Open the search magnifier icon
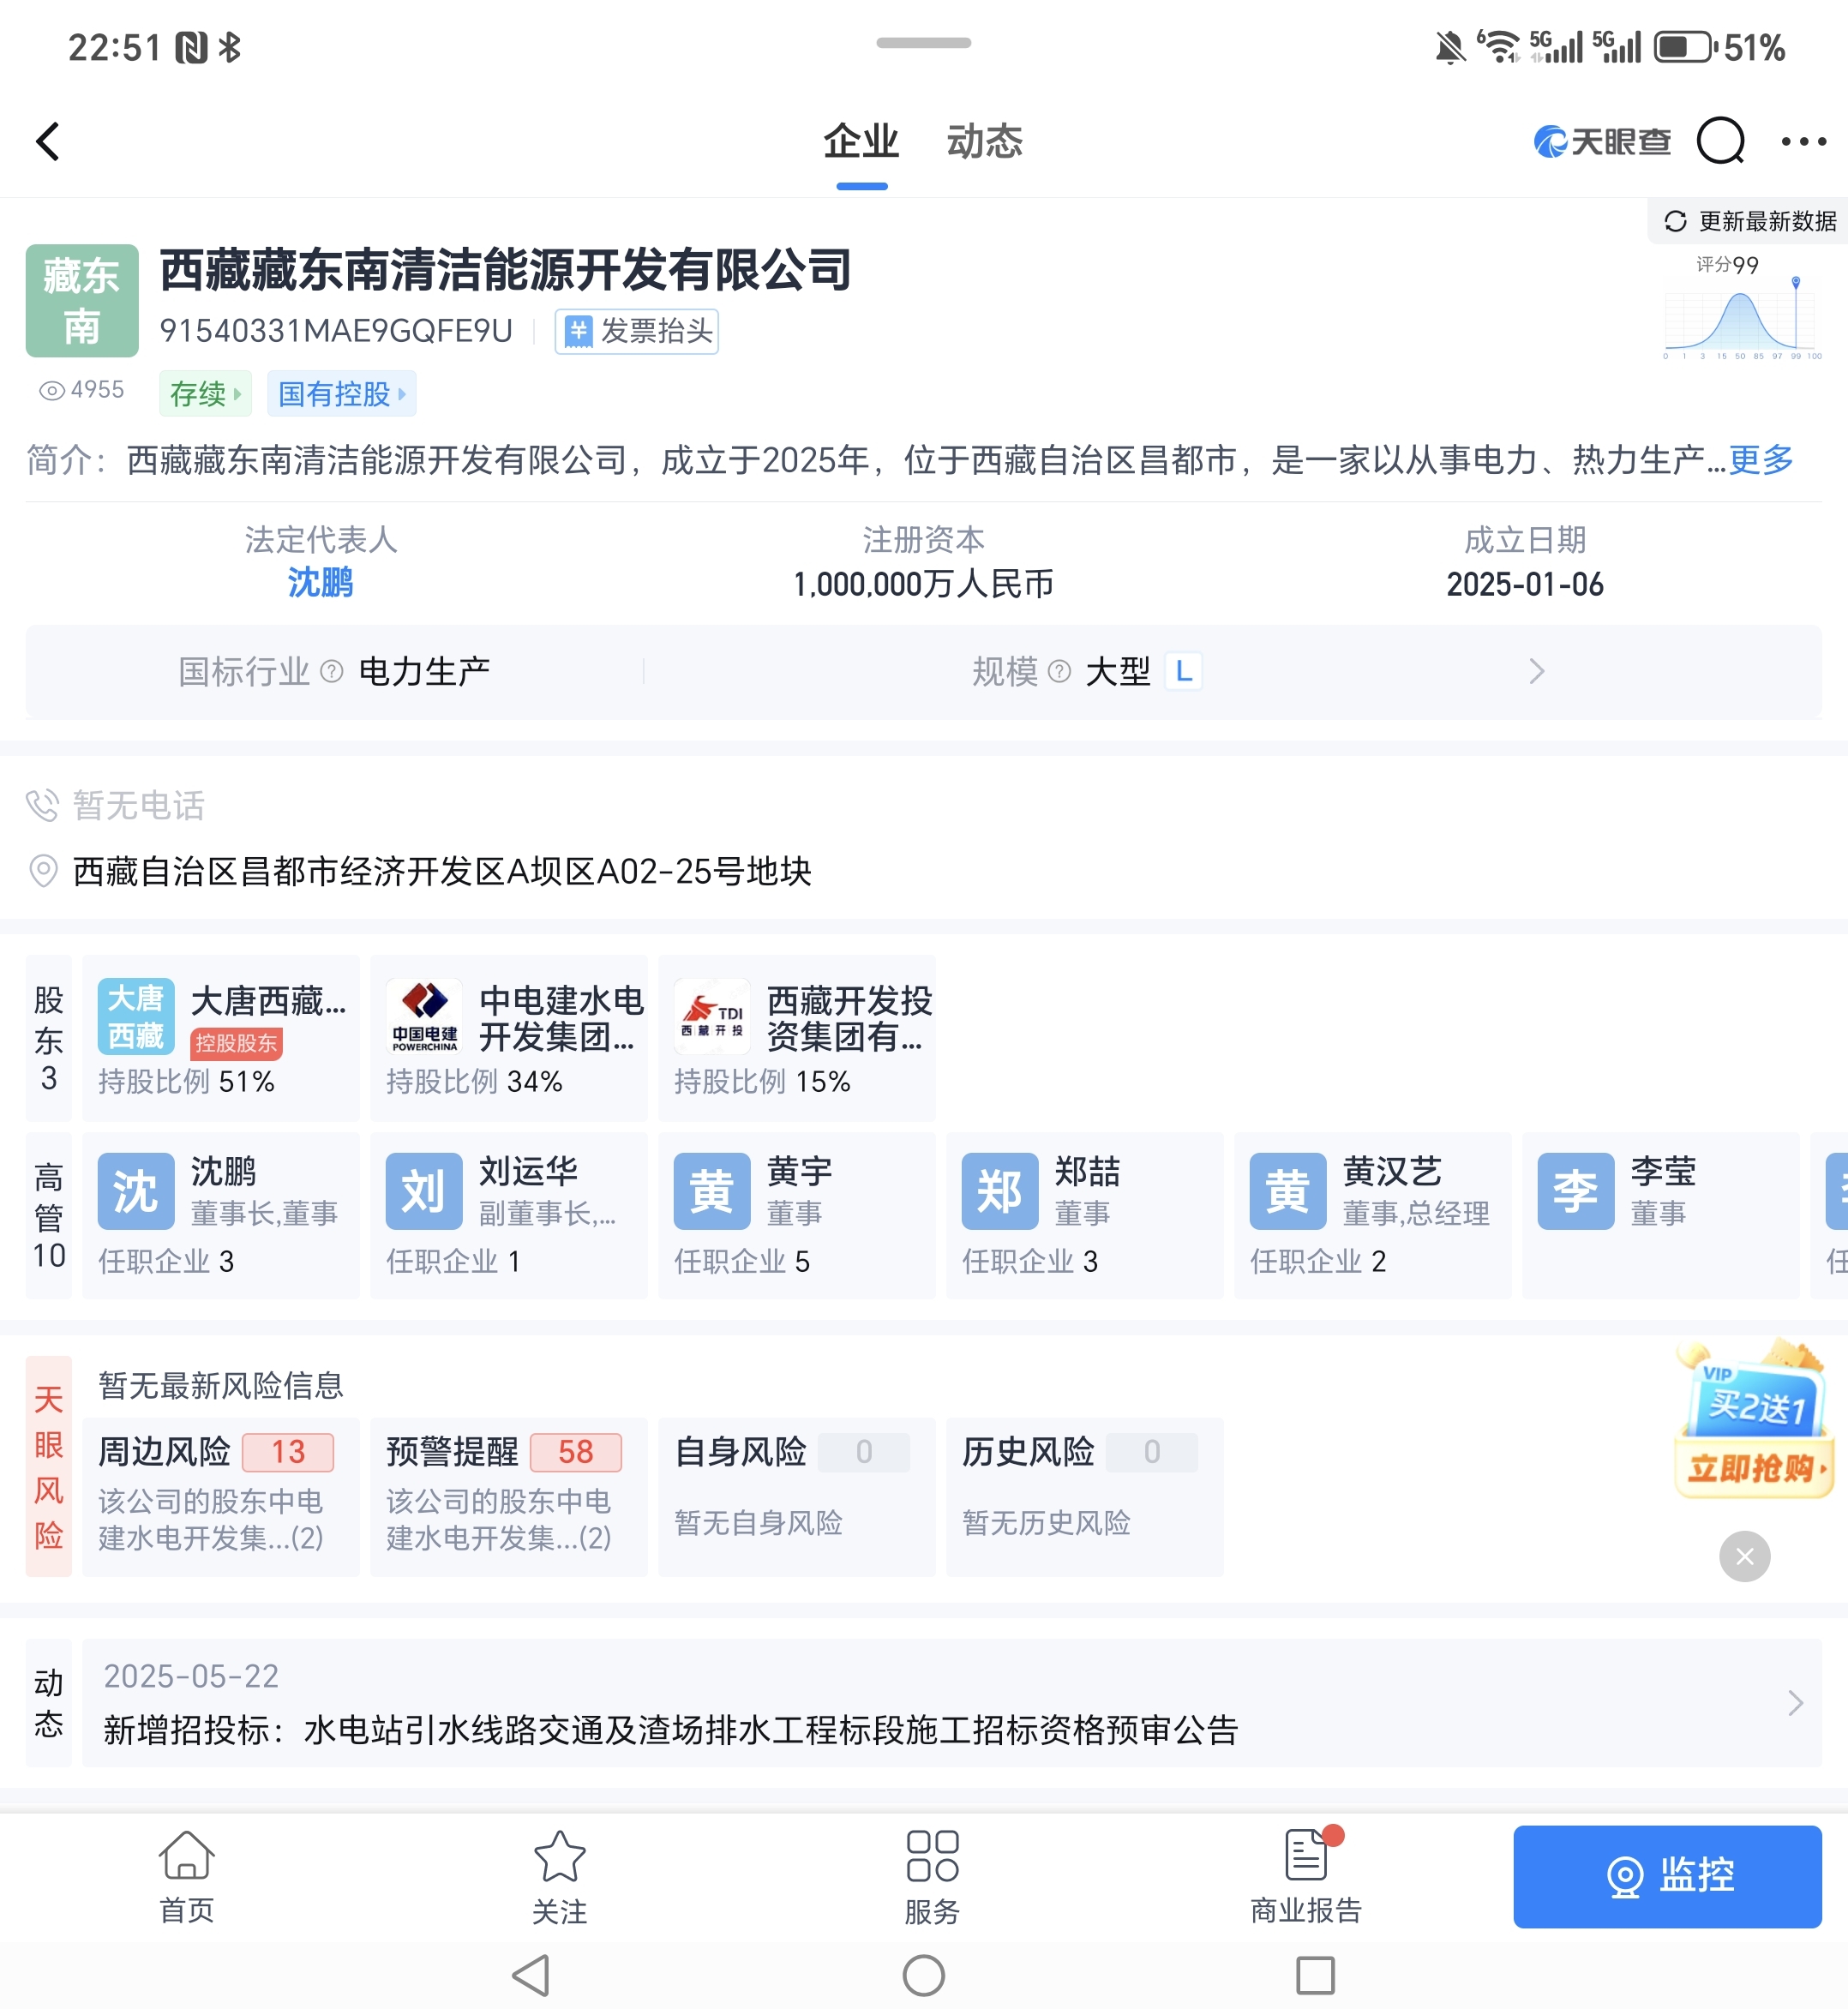 1720,141
